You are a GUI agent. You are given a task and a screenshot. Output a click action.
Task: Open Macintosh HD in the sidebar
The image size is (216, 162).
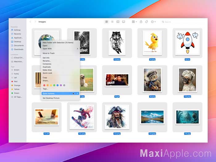click(x=17, y=62)
